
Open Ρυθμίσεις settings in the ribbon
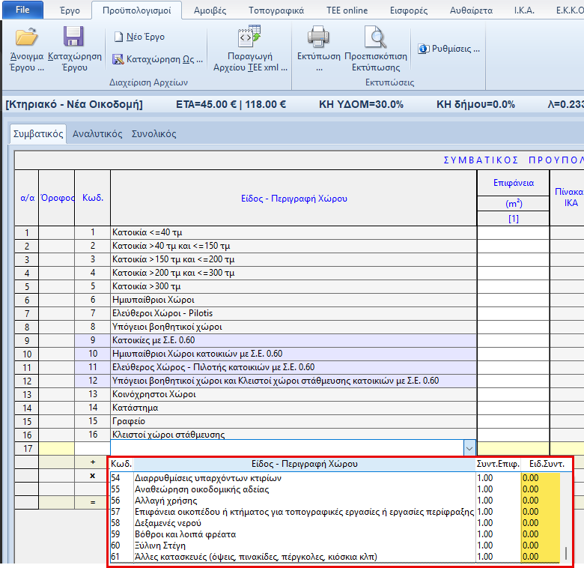(x=448, y=49)
